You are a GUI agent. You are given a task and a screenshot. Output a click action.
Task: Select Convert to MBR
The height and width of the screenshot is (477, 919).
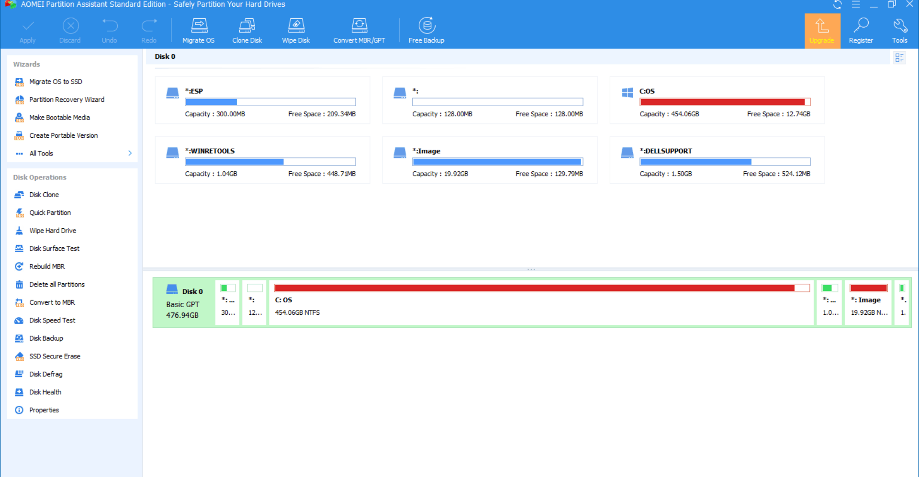pos(52,302)
